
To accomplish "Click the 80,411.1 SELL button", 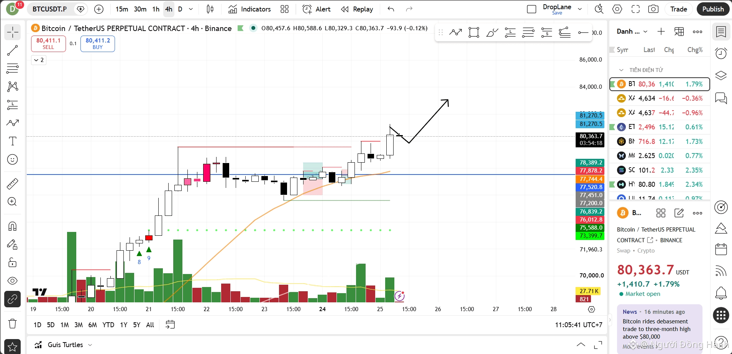I will tap(48, 44).
